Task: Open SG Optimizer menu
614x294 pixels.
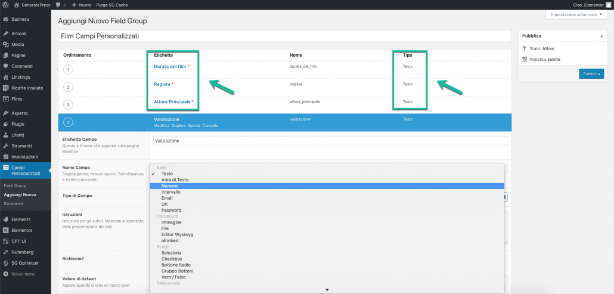Action: (x=24, y=262)
